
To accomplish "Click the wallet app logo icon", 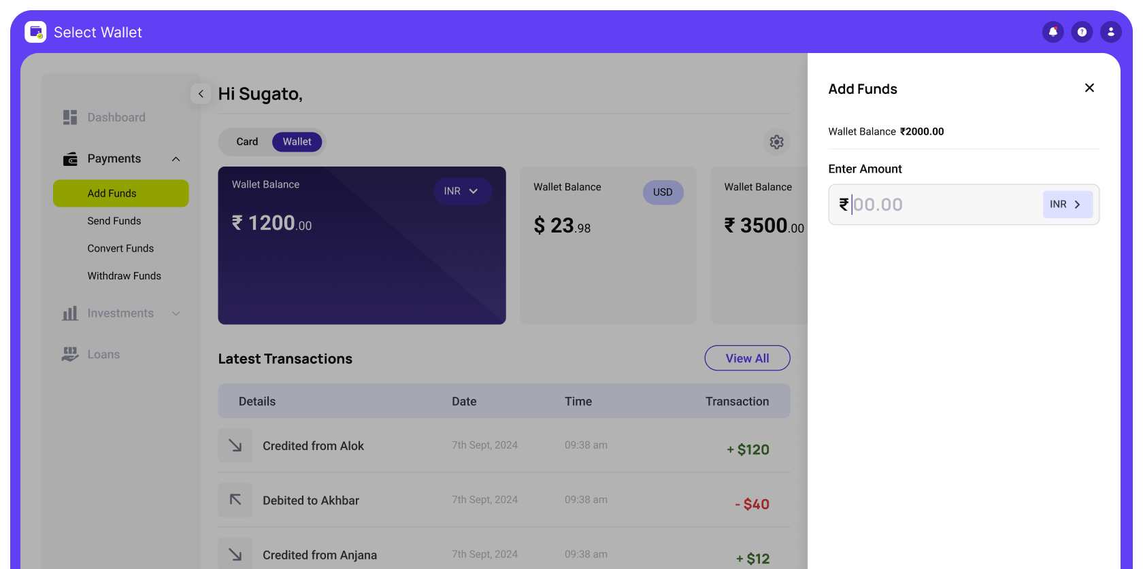I will pos(35,32).
